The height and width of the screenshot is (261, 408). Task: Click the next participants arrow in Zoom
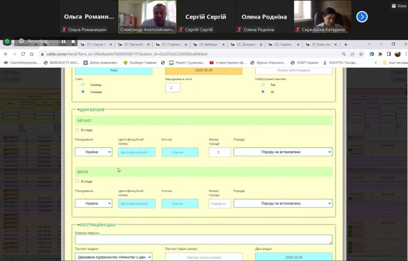(x=362, y=17)
